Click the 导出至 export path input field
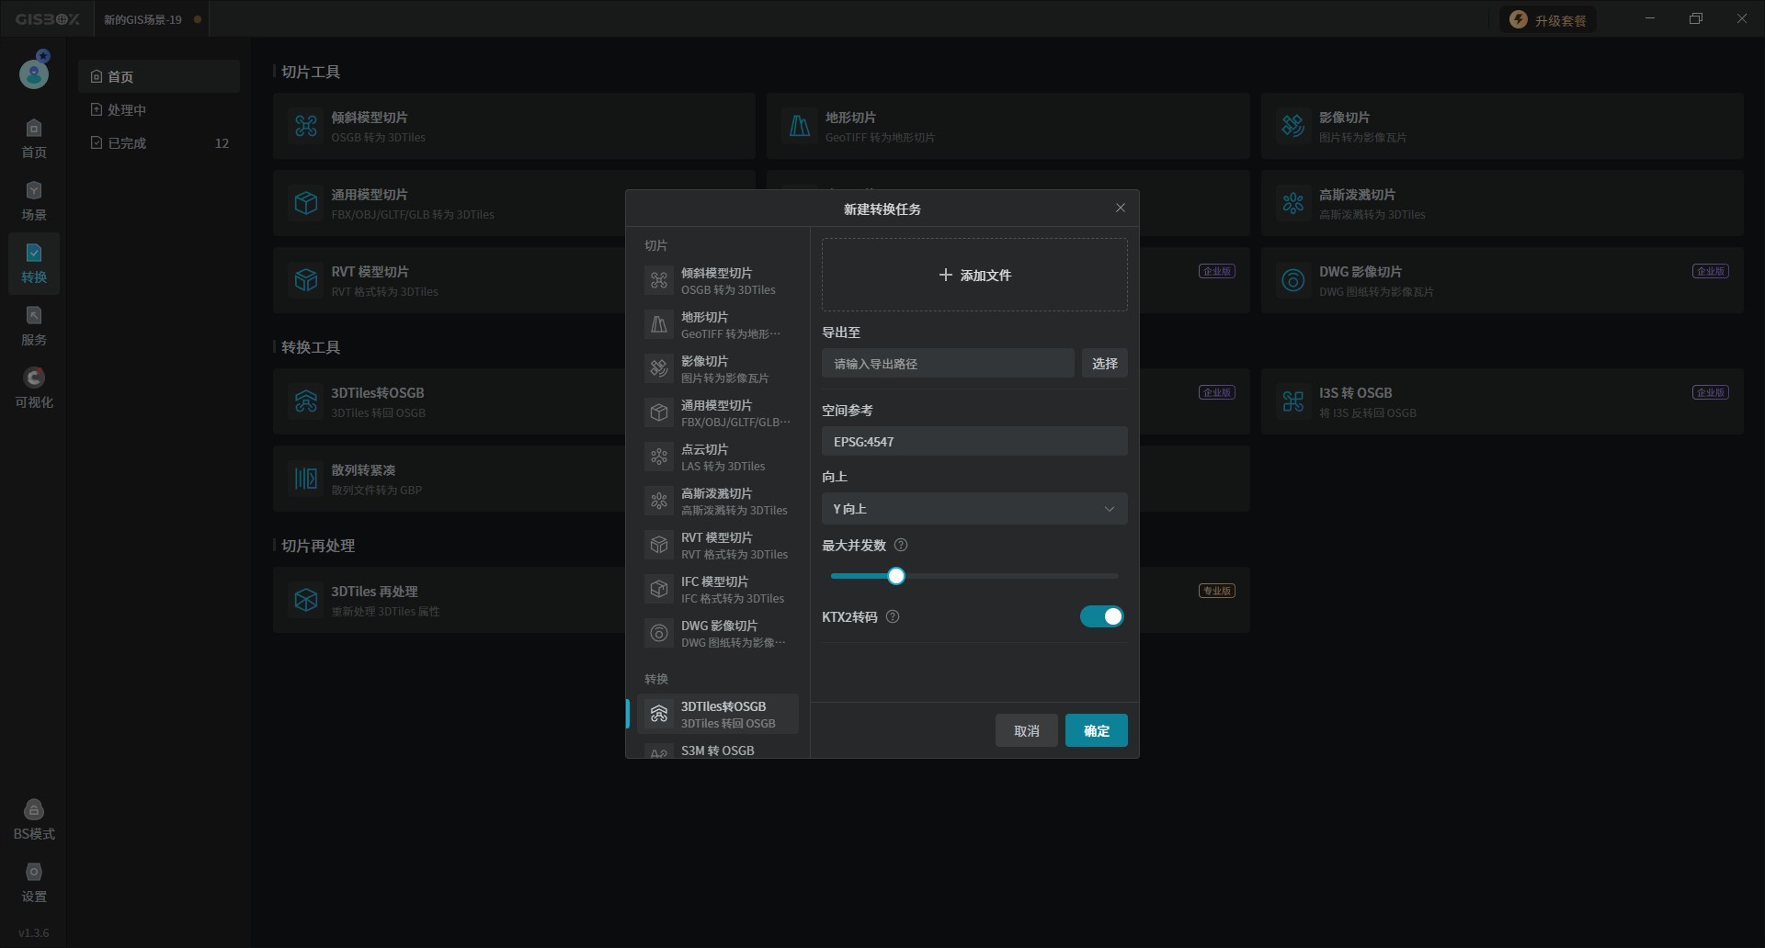1765x948 pixels. coord(947,364)
